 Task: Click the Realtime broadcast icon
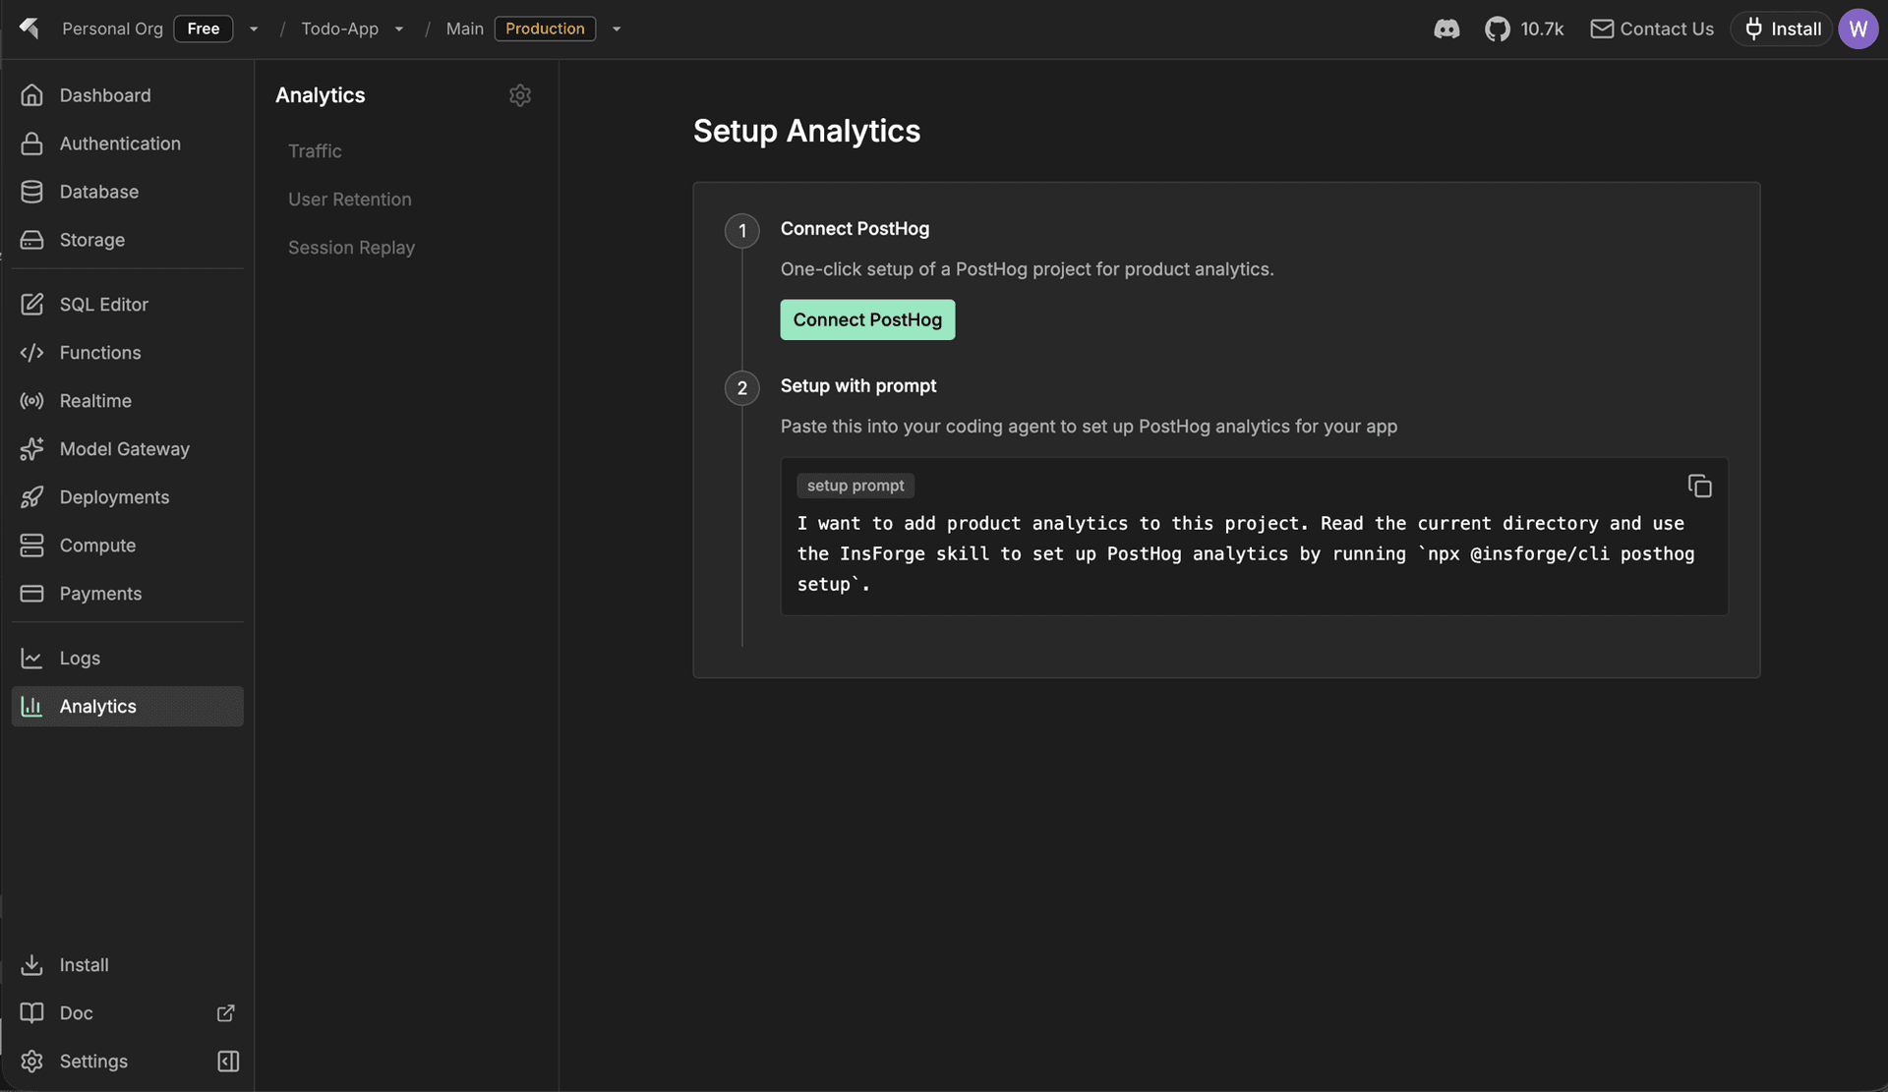(x=31, y=401)
